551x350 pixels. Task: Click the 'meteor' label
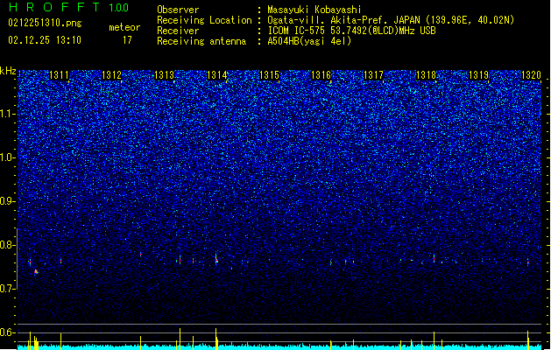tap(124, 27)
